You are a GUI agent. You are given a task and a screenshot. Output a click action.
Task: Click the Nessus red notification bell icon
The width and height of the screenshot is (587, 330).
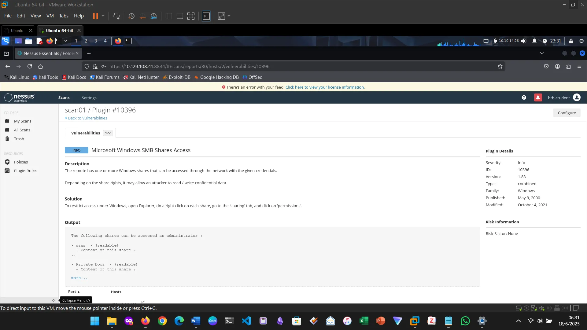click(538, 97)
